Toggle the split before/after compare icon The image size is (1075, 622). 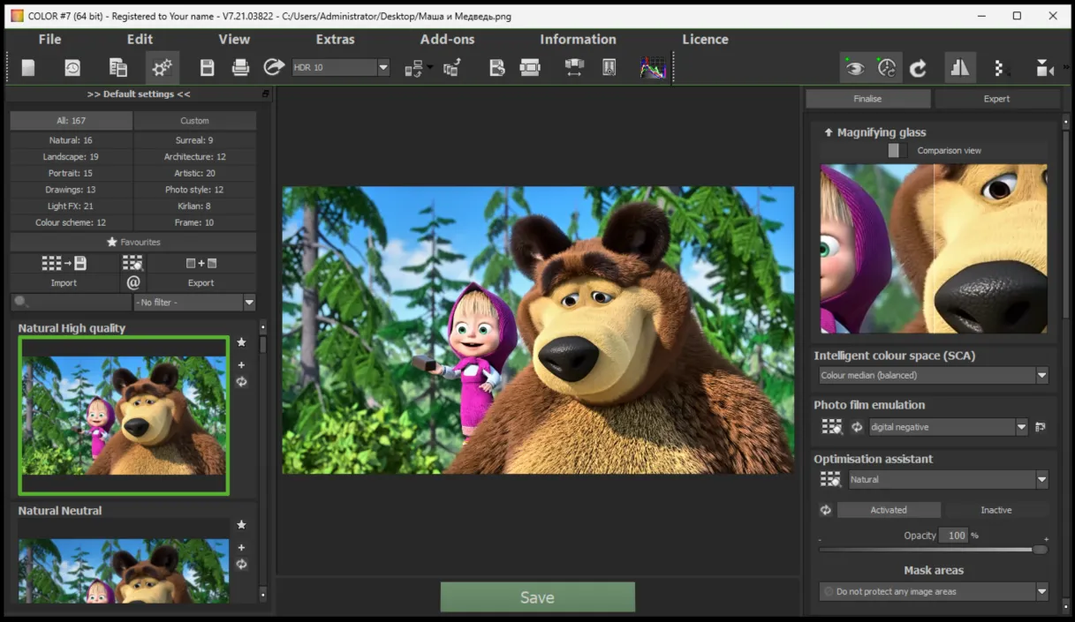959,68
